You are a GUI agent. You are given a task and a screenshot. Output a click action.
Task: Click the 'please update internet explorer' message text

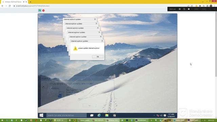point(89,48)
